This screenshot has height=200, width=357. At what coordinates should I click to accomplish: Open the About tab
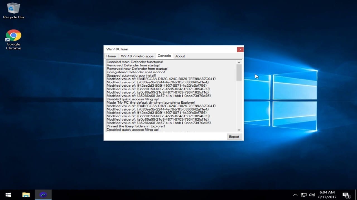[180, 56]
